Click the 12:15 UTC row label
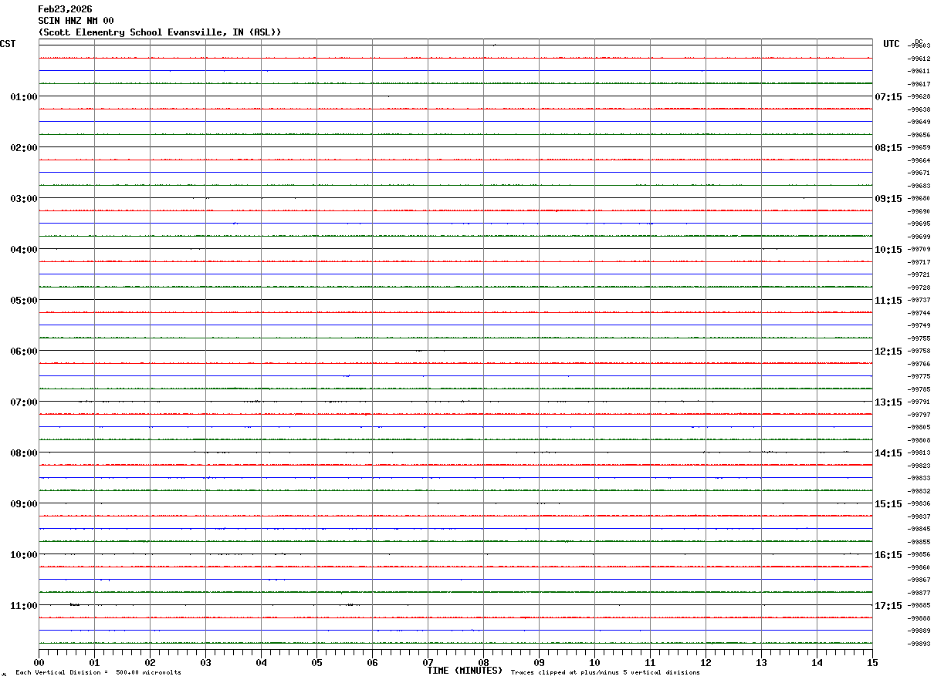Screen dimensions: 934x683 888,351
